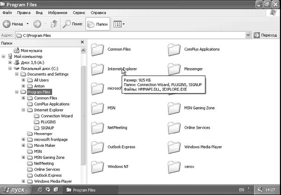
Task: Launch Windows Media Player quick launch icon
Action: [x=48, y=189]
